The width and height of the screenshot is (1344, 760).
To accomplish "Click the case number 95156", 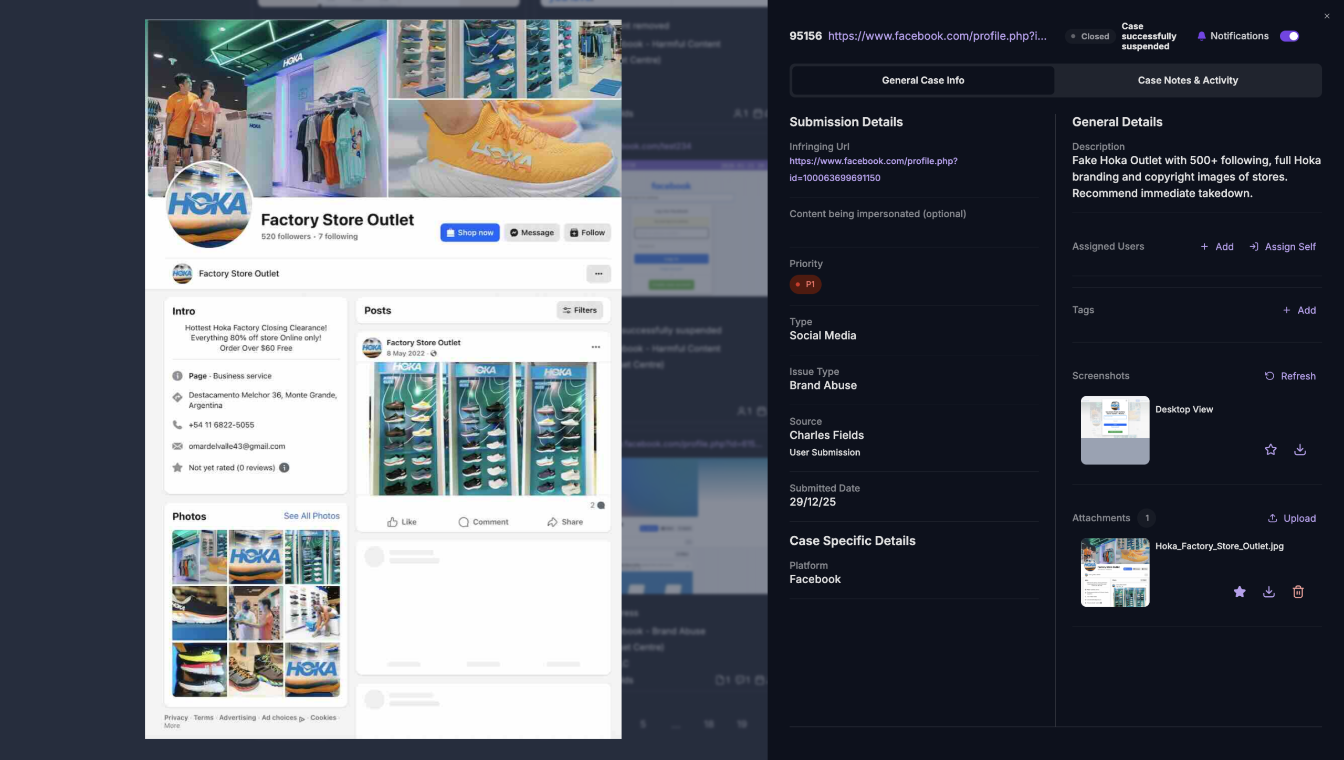I will pyautogui.click(x=805, y=36).
